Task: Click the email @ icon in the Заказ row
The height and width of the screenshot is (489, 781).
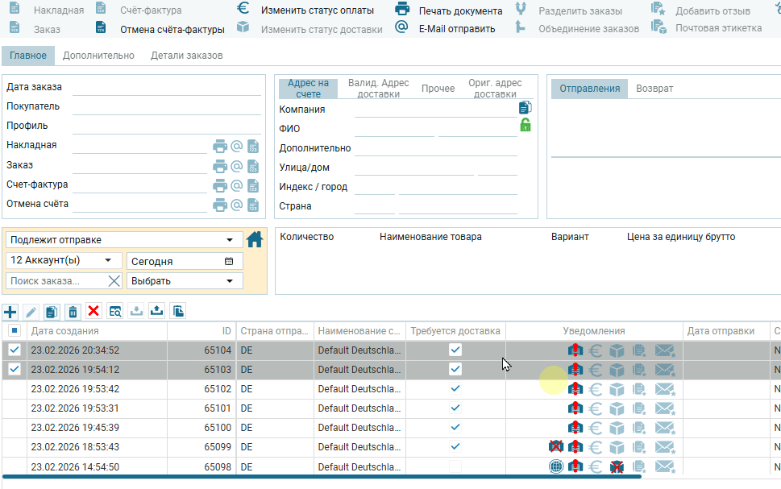Action: [237, 165]
